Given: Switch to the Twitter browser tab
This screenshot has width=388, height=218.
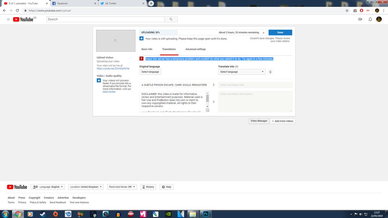Looking at the screenshot, I should point(122,3).
